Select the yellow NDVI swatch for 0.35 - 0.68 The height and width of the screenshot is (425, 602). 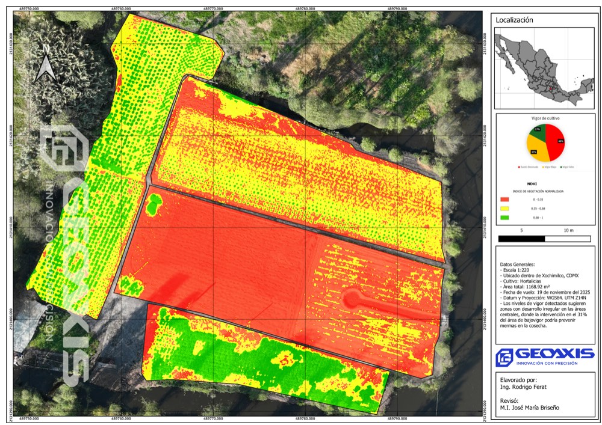(x=504, y=209)
